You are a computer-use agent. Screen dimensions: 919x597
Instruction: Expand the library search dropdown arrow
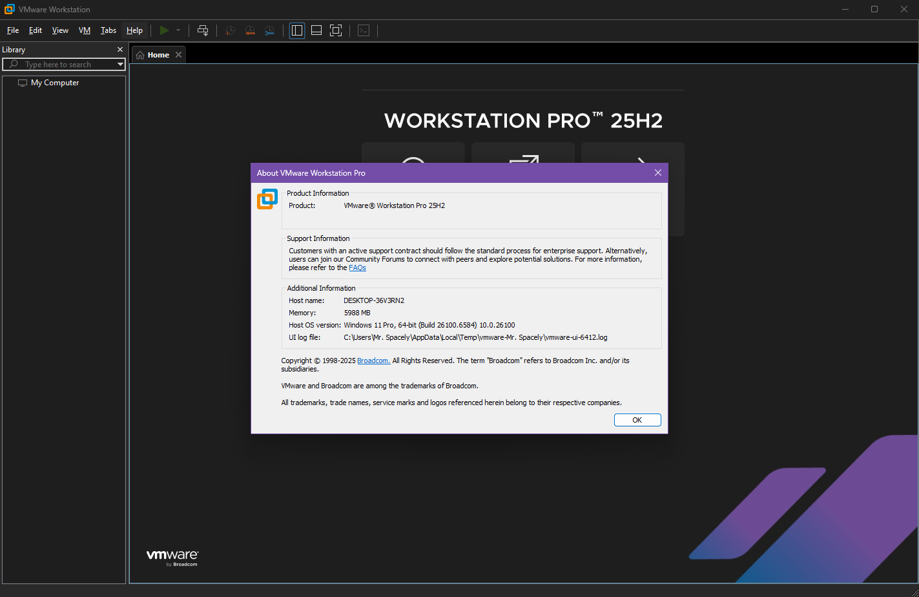120,65
